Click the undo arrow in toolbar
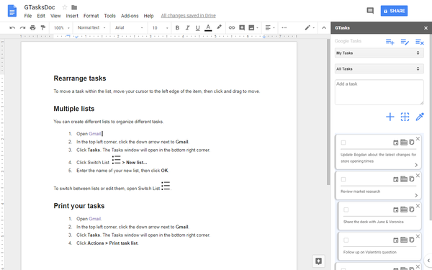The image size is (432, 270). 12,27
